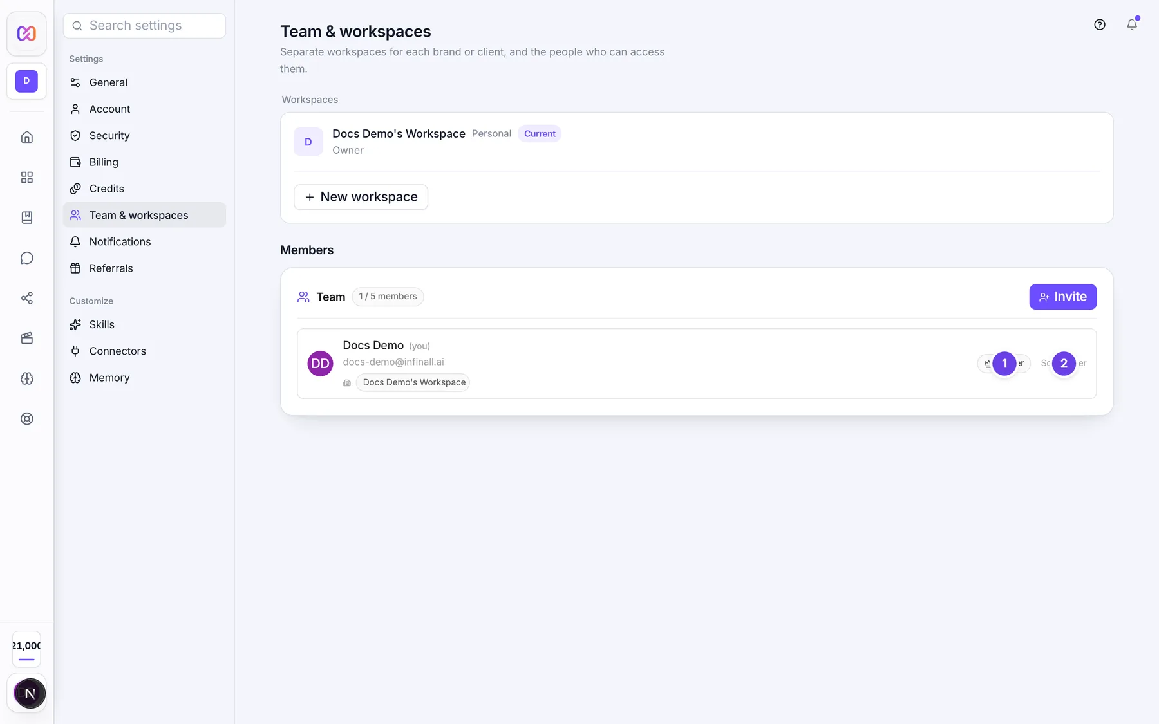1159x724 pixels.
Task: Open General settings
Action: [x=144, y=82]
